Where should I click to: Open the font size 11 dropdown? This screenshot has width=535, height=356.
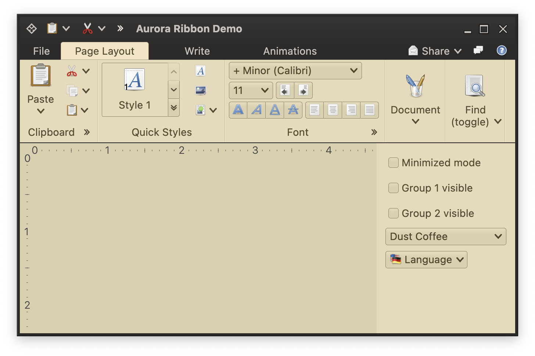pos(251,90)
